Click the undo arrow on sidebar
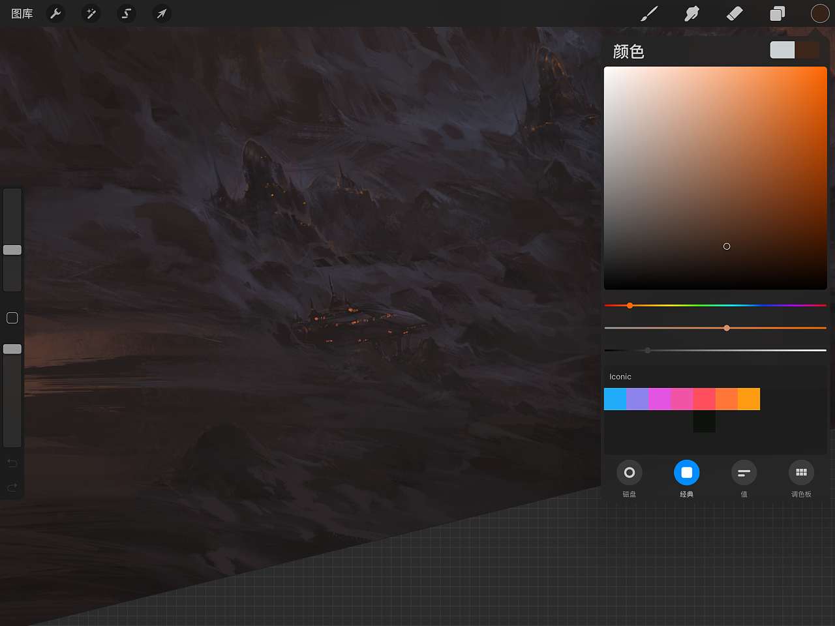 pyautogui.click(x=12, y=463)
